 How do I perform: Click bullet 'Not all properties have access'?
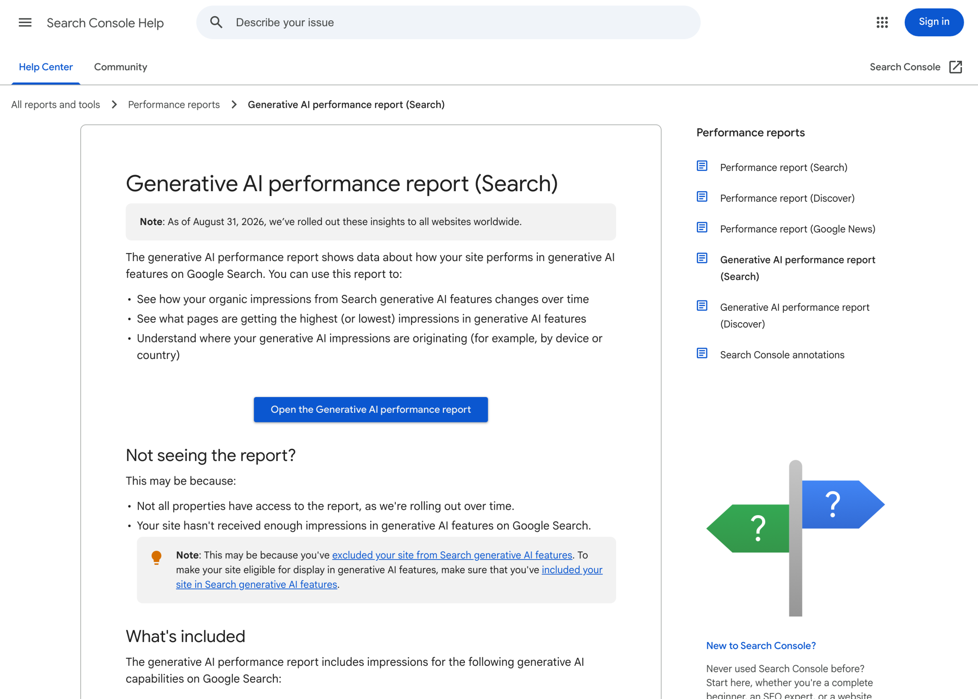(325, 506)
